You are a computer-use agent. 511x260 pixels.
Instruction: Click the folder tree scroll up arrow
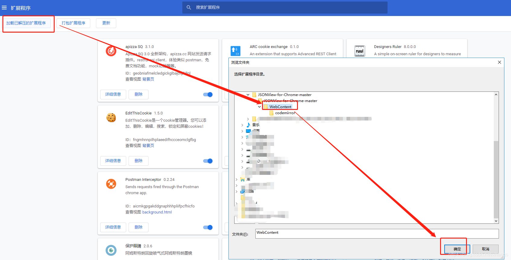click(x=496, y=95)
